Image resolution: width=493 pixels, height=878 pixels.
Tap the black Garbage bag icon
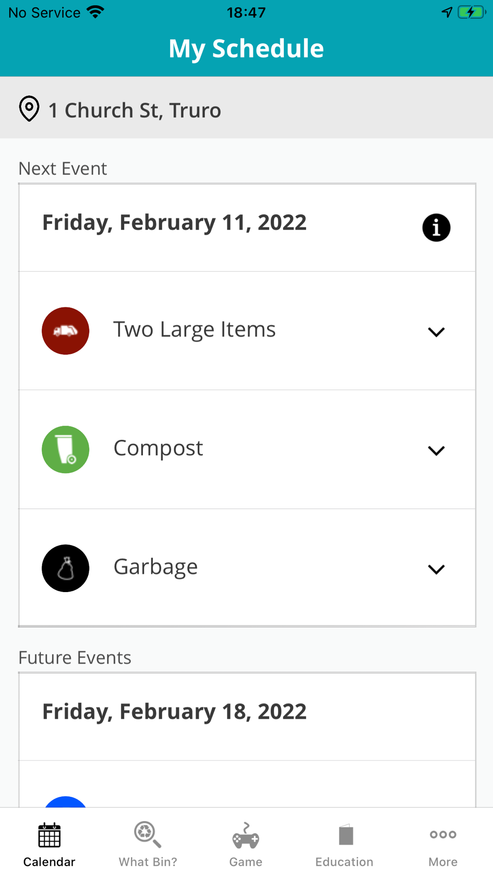point(66,568)
